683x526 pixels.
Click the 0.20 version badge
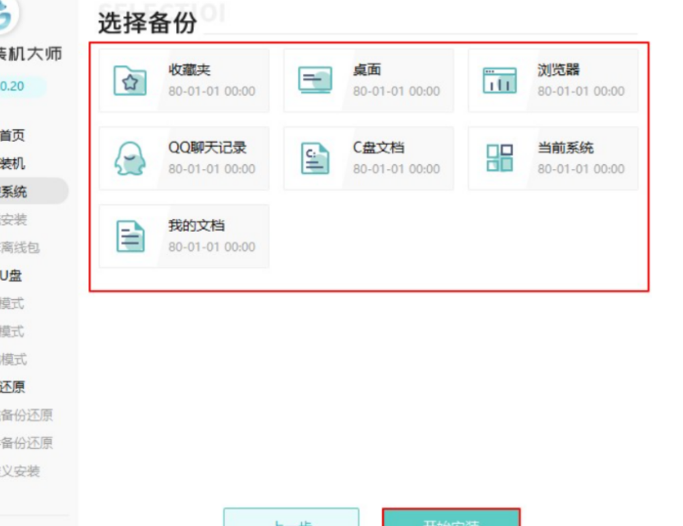21,86
